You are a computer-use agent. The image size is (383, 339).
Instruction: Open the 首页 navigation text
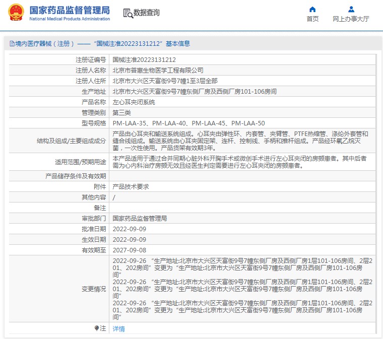click(x=312, y=19)
